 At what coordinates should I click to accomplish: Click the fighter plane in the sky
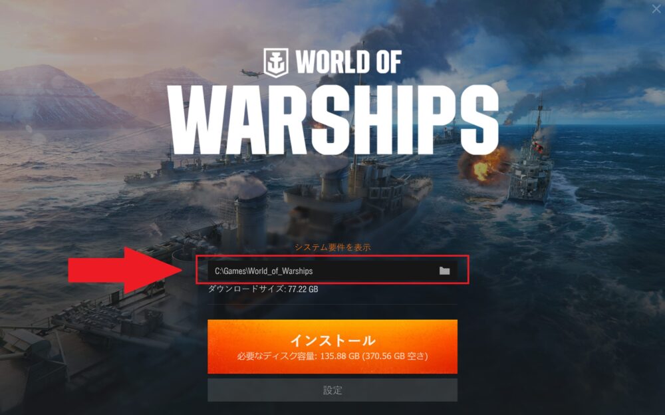click(x=251, y=73)
